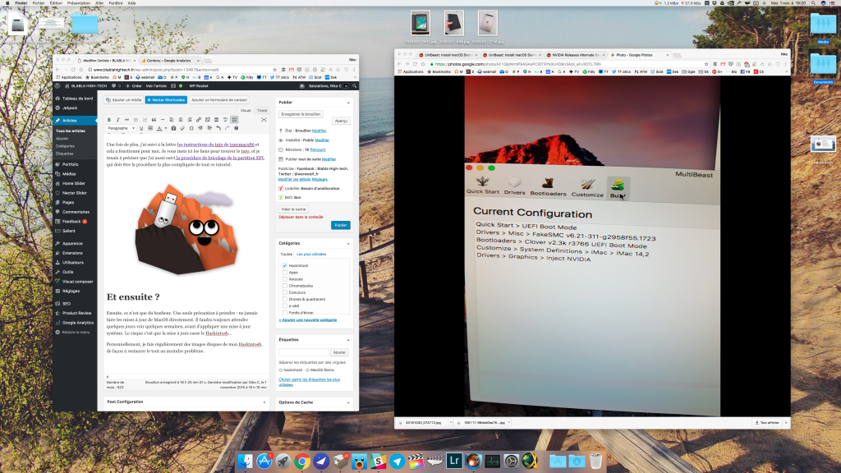Image resolution: width=841 pixels, height=473 pixels.
Task: Open Jetpack in WordPress sidebar
Action: [70, 108]
